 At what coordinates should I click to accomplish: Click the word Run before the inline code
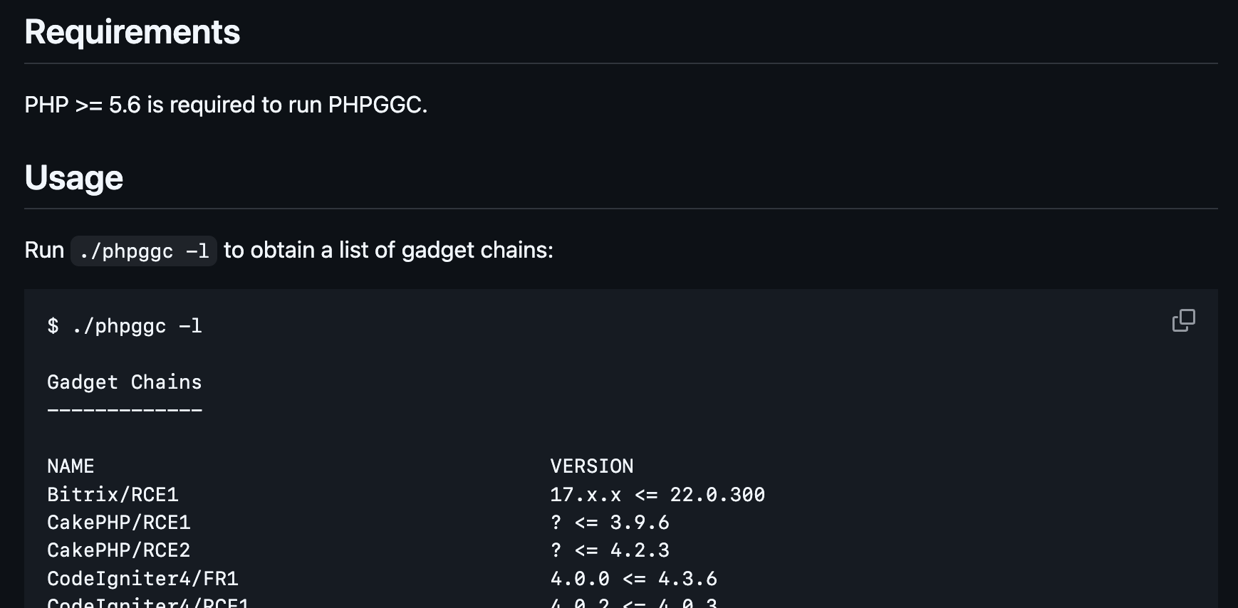[x=44, y=250]
